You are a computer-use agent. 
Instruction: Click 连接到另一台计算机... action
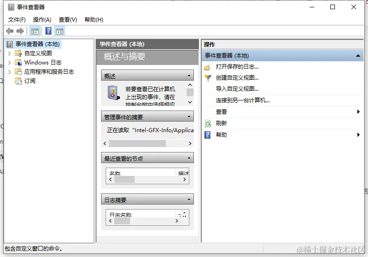243,100
